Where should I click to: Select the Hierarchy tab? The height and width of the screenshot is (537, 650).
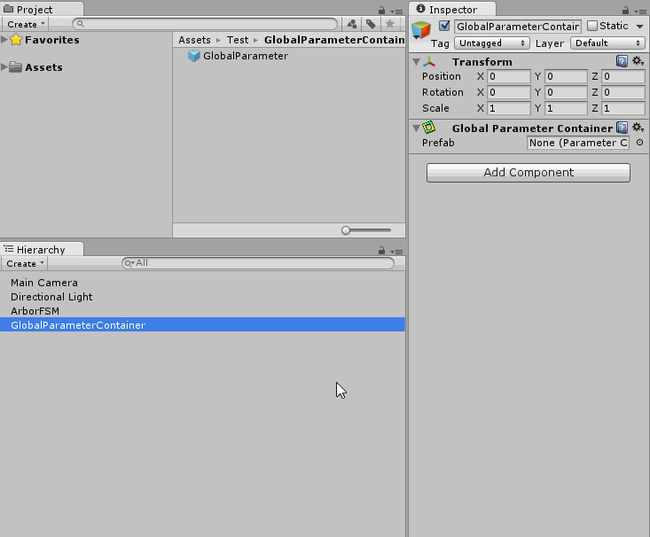pyautogui.click(x=41, y=250)
